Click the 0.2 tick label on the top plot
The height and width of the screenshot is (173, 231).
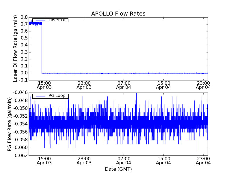tap(24, 59)
